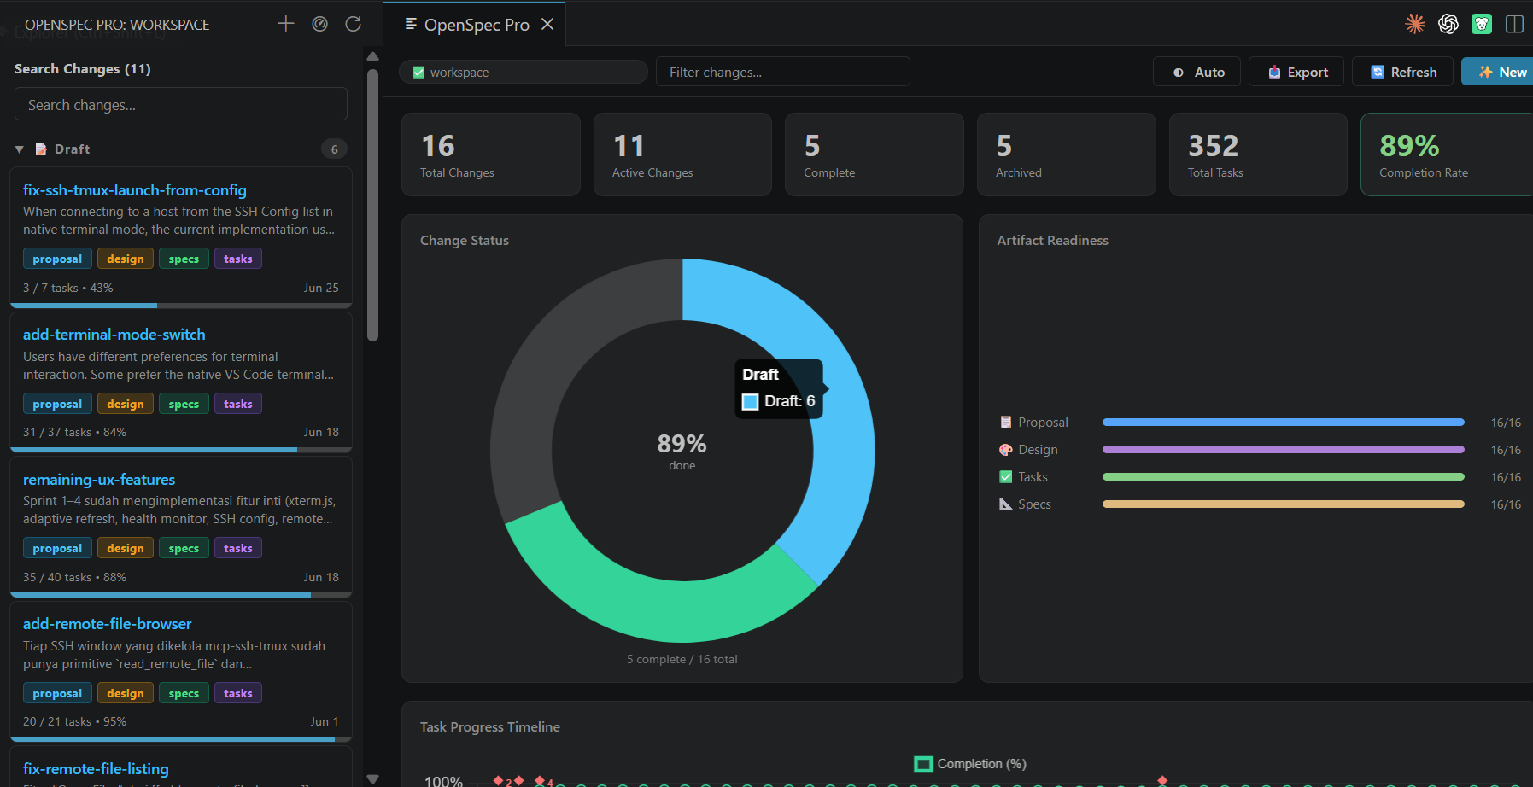This screenshot has width=1533, height=787.
Task: Click specs tag on remaining-ux-features
Action: [x=184, y=548]
